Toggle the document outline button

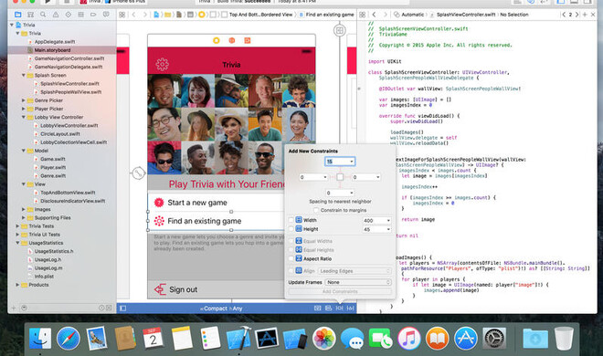coord(122,308)
